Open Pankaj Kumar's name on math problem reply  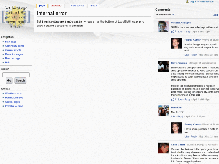click(192, 125)
